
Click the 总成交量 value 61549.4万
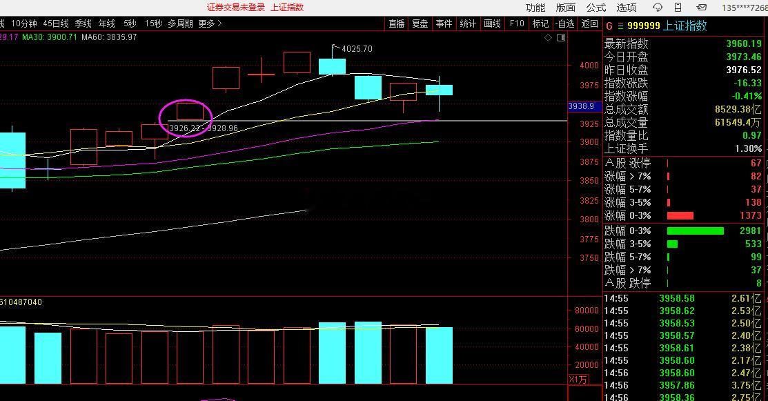coord(738,122)
